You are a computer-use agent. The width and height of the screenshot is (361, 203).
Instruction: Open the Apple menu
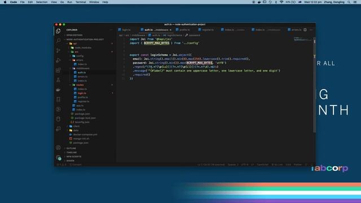click(x=5, y=2)
